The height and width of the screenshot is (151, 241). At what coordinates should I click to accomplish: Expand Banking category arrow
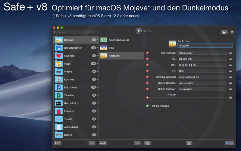tap(97, 40)
